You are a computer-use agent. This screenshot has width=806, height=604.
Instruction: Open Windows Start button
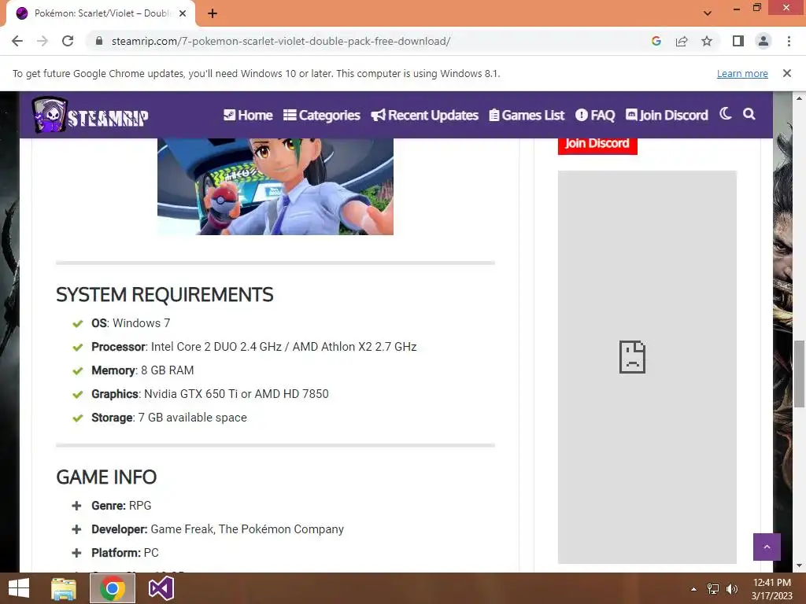click(19, 588)
